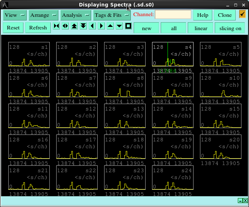Click the left arrow shift icon

pyautogui.click(x=92, y=26)
